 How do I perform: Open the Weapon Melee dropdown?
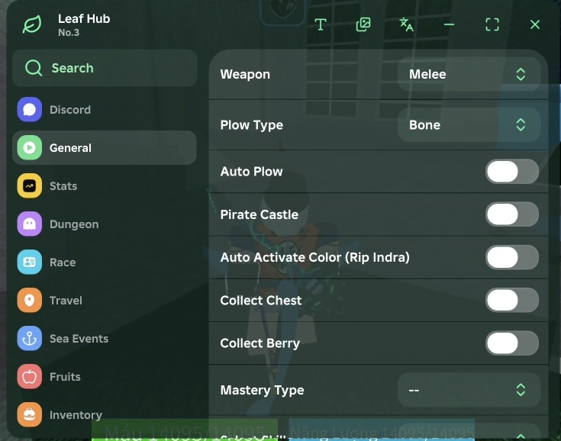point(469,74)
